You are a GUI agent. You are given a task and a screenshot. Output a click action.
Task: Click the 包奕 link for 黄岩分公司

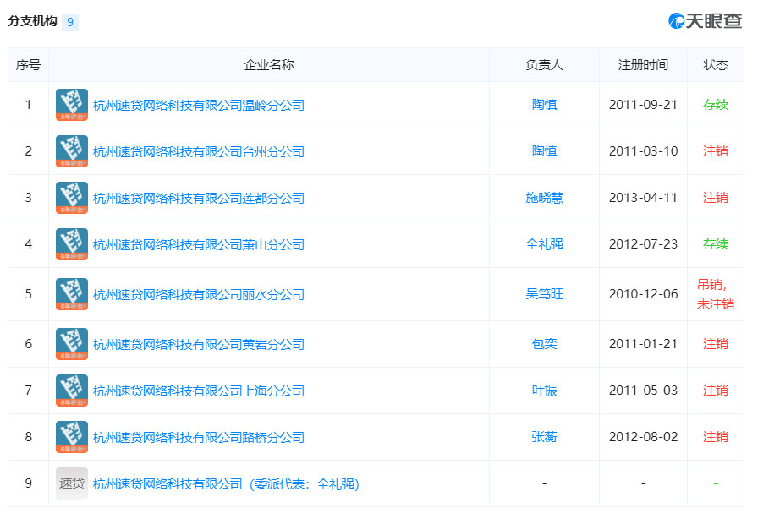coord(544,344)
